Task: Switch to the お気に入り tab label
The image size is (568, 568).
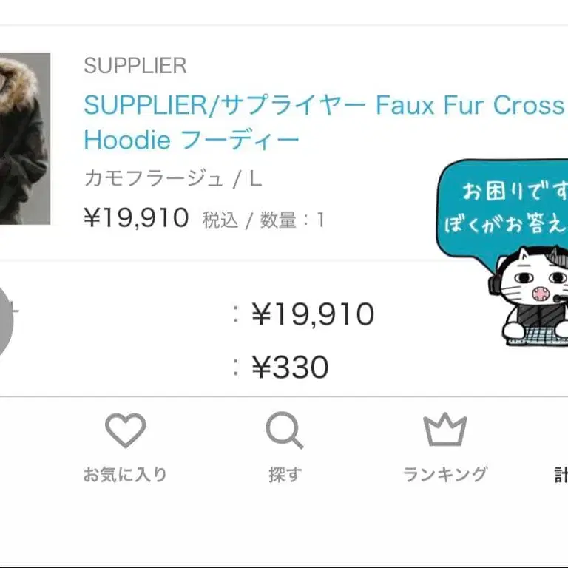Action: point(125,475)
